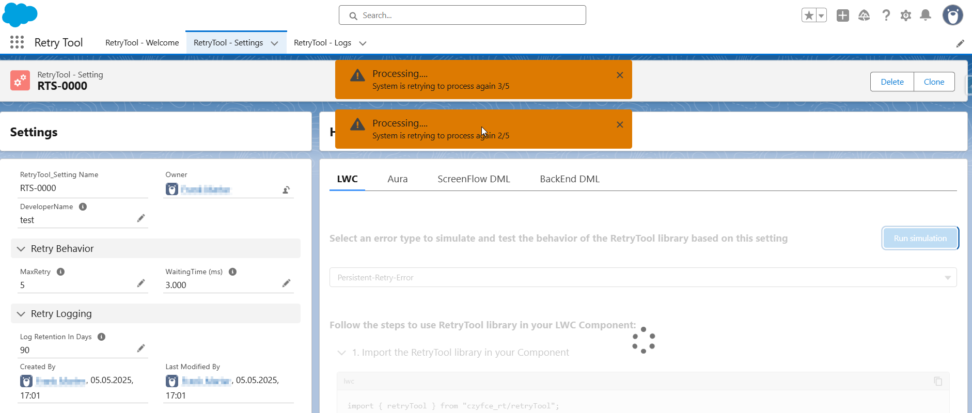Open the Favorites star icon

[809, 15]
